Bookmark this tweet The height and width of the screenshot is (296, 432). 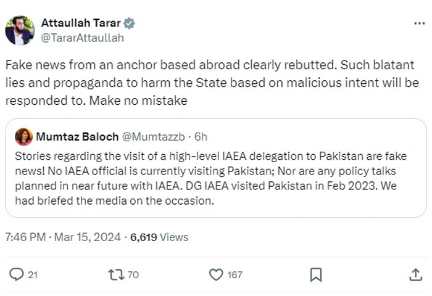(x=315, y=274)
